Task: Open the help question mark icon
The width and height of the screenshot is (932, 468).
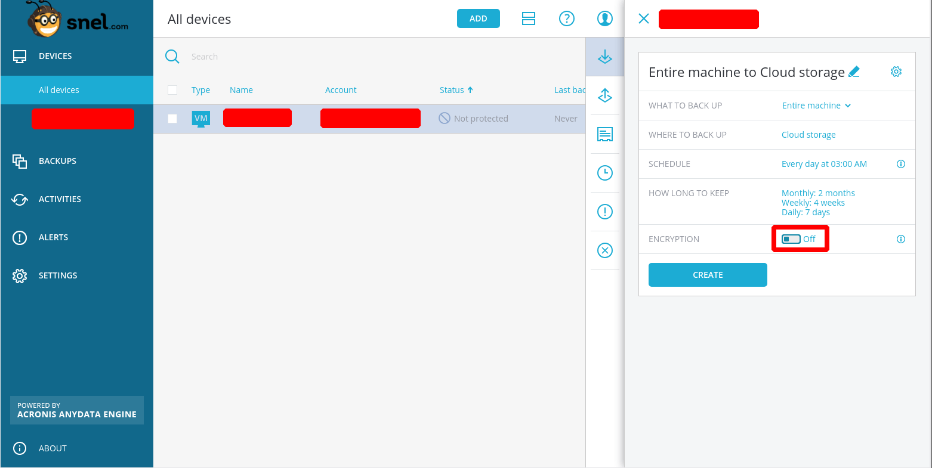Action: 566,18
